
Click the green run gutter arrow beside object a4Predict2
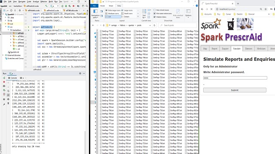29,27
